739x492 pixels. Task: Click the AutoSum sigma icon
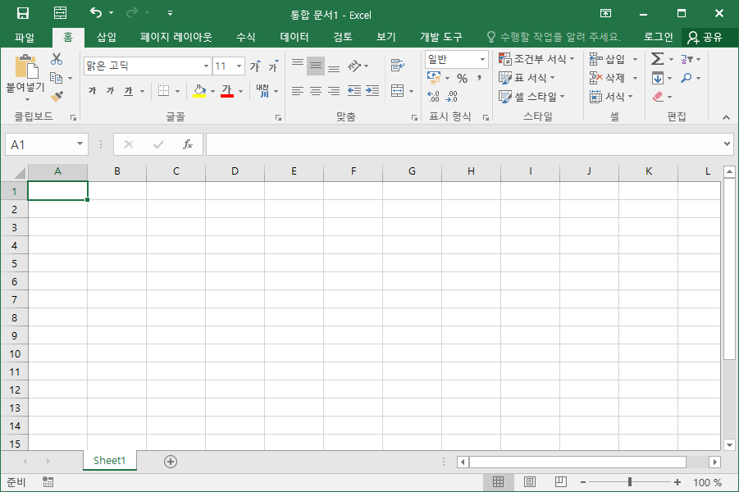point(658,59)
